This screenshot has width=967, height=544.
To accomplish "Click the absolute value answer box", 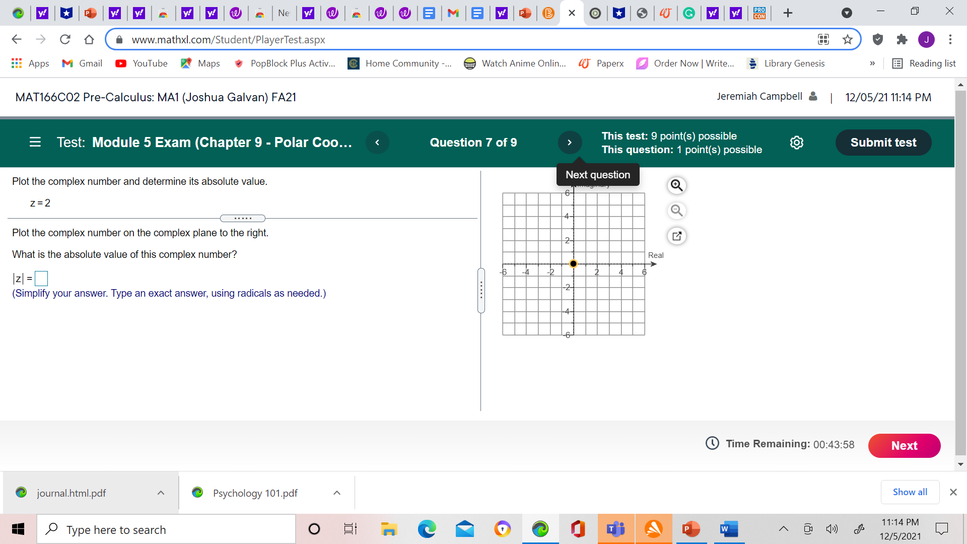I will pos(41,278).
